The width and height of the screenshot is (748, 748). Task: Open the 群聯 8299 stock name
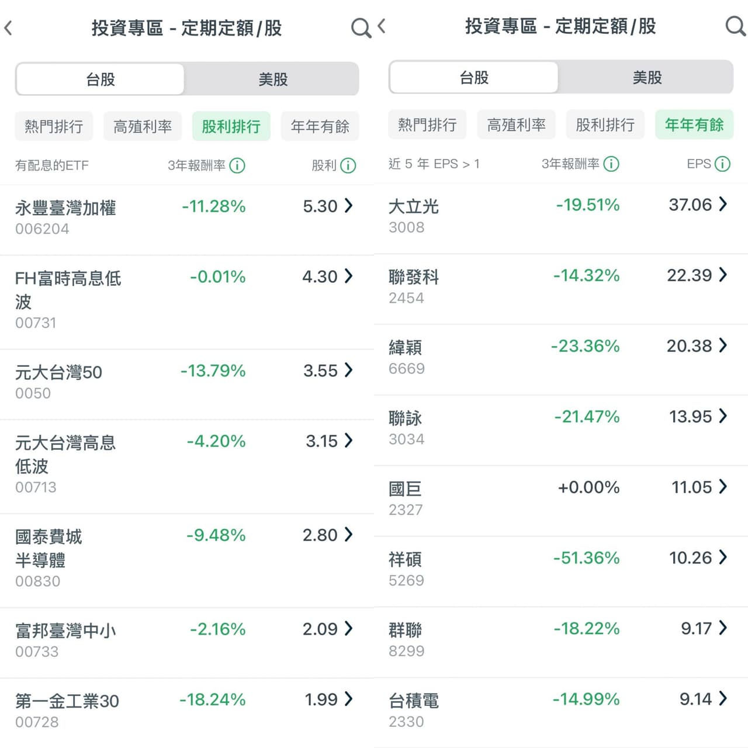(406, 631)
